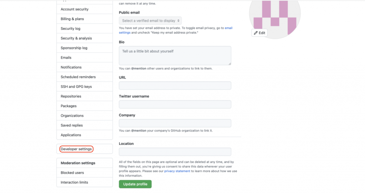
Task: Click into the Bio text area
Action: 175,56
